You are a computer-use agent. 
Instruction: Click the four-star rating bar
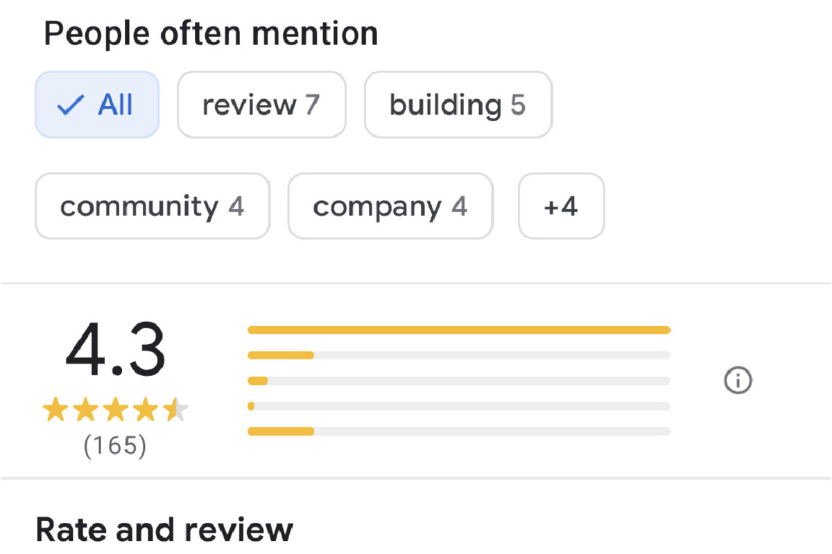pyautogui.click(x=459, y=355)
